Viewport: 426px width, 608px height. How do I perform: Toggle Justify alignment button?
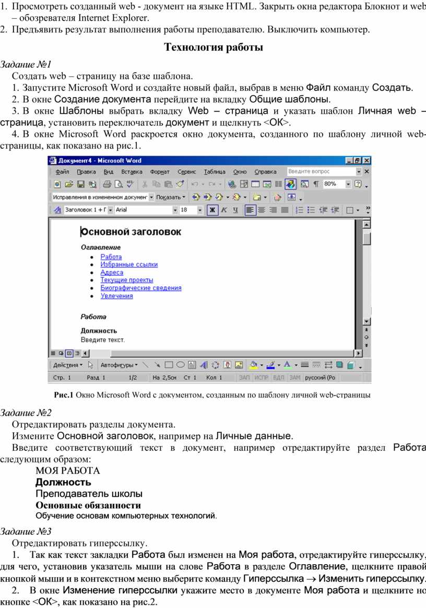coord(285,210)
